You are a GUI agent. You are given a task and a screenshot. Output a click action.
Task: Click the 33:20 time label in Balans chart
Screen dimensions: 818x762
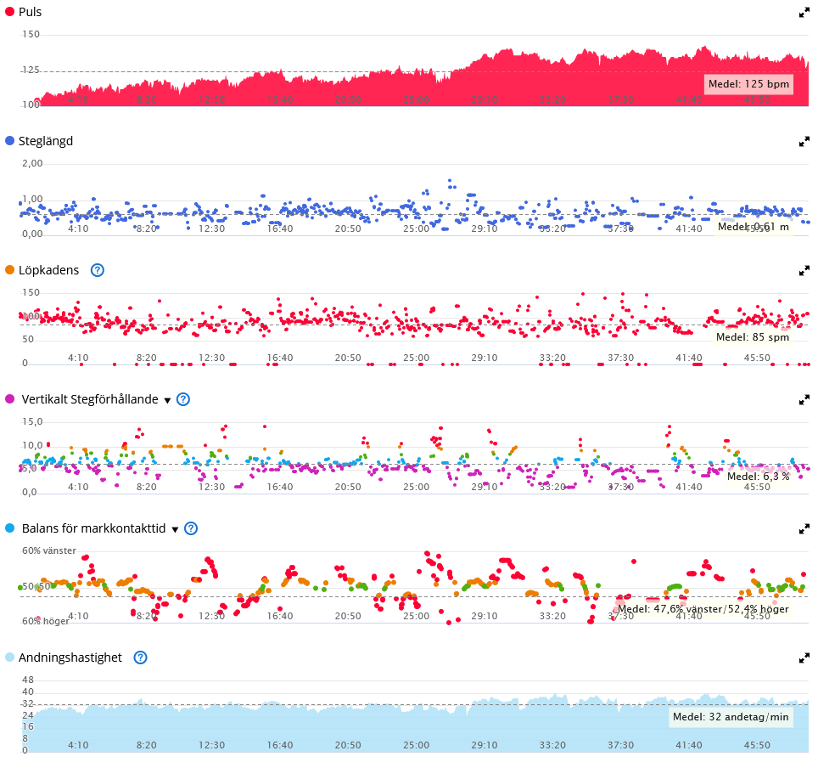click(x=552, y=616)
